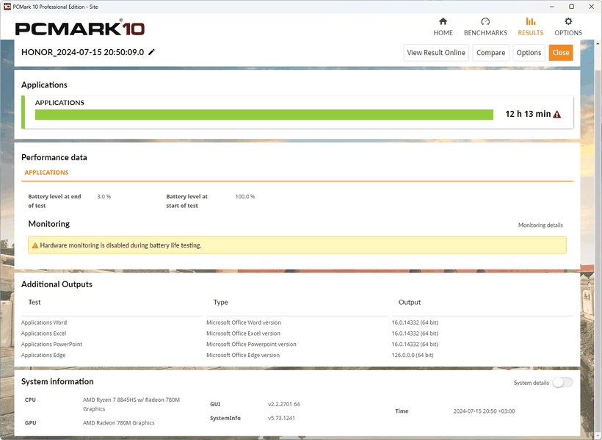Go to the HOME navigation label
This screenshot has height=440, width=602.
[x=443, y=32]
